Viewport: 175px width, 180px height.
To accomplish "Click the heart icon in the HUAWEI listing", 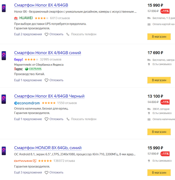I will 46,34.
